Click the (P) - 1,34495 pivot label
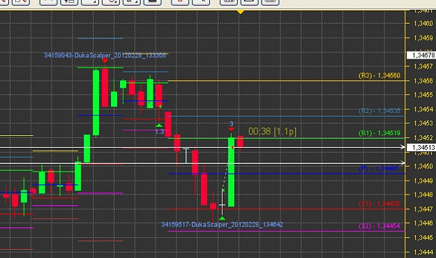The height and width of the screenshot is (258, 436). pyautogui.click(x=378, y=169)
